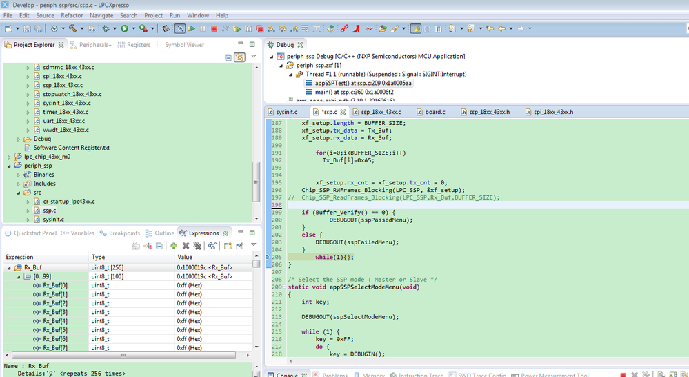Click the green plus Add Expression icon
Screen dimensions: 689x377
[174, 246]
